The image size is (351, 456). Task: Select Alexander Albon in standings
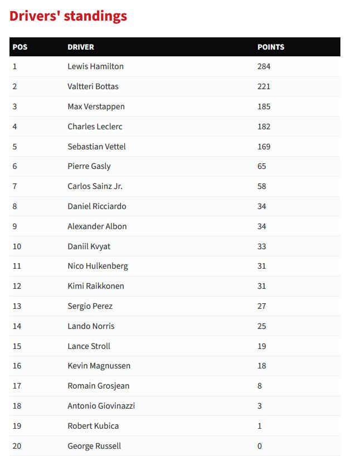click(x=97, y=226)
